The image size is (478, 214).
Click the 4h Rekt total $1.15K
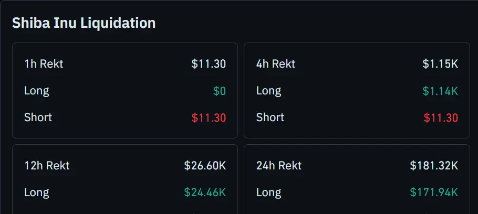[440, 64]
